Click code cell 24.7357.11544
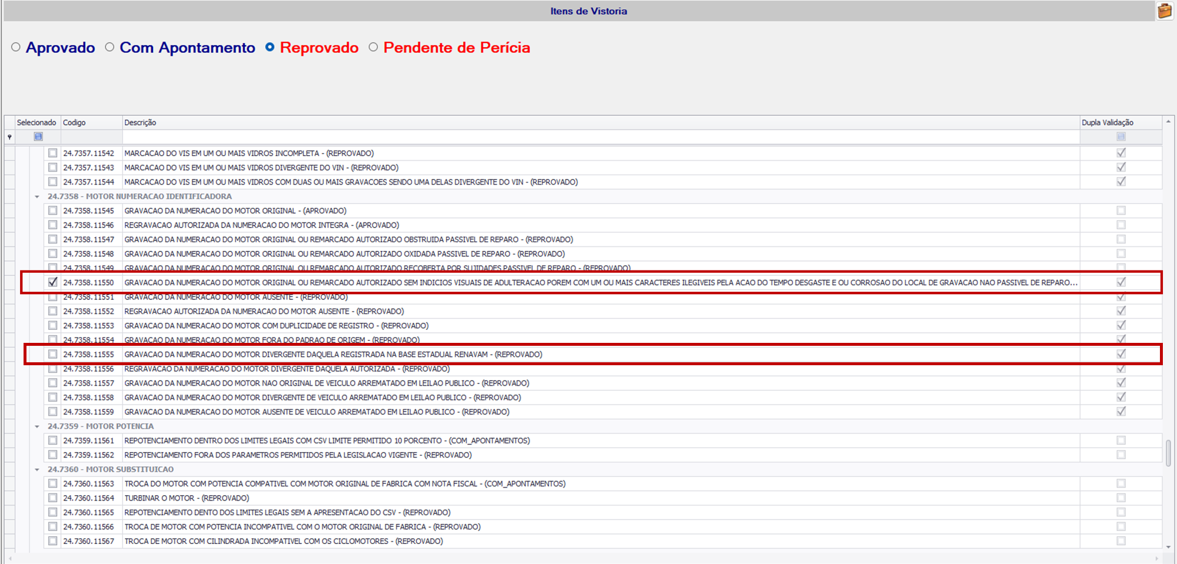 (x=89, y=182)
